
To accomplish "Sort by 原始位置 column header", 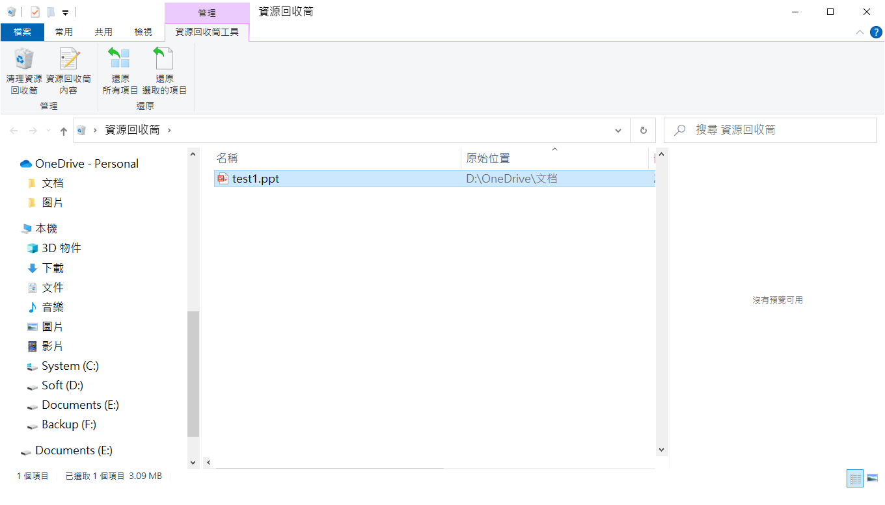I will pos(488,158).
